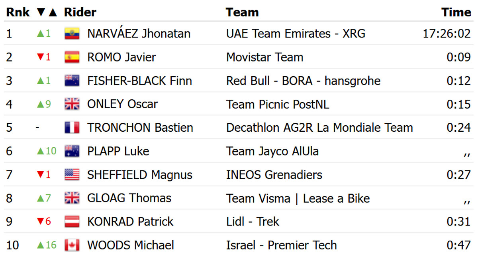Sort by the up/down position change arrows header
The width and height of the screenshot is (478, 255).
click(x=47, y=12)
